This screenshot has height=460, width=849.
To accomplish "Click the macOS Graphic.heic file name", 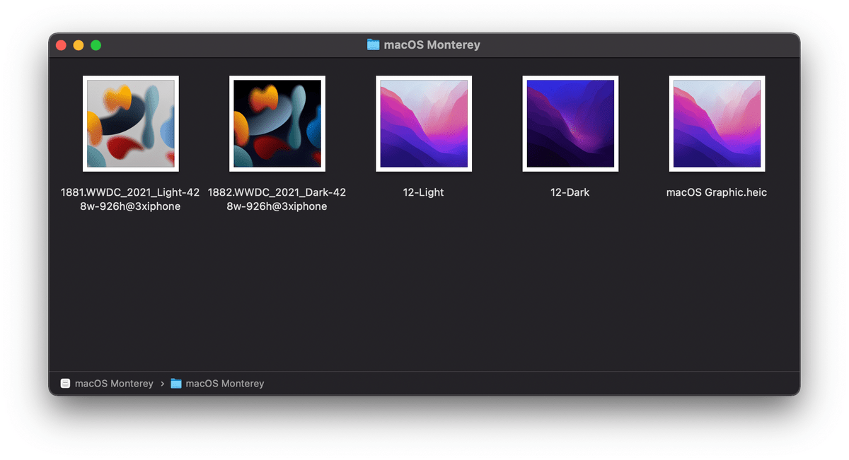I will 717,192.
